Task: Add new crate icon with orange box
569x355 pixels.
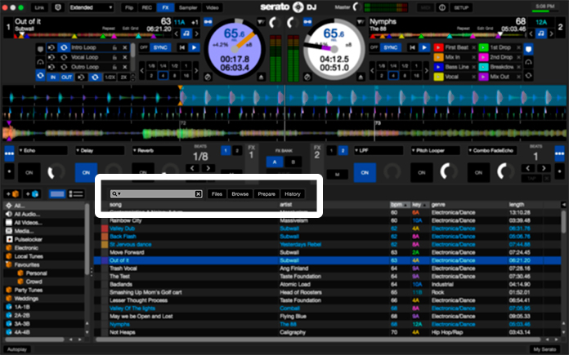Action: point(12,194)
